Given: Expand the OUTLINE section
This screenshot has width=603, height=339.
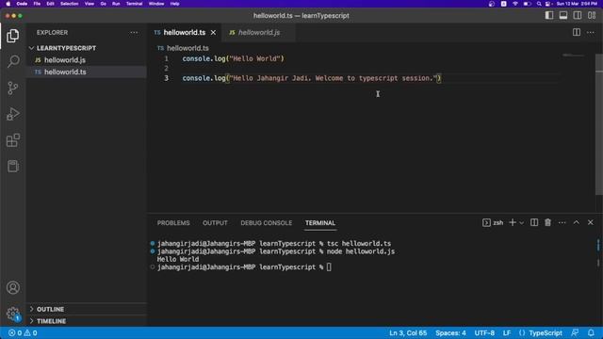Looking at the screenshot, I should point(87,309).
